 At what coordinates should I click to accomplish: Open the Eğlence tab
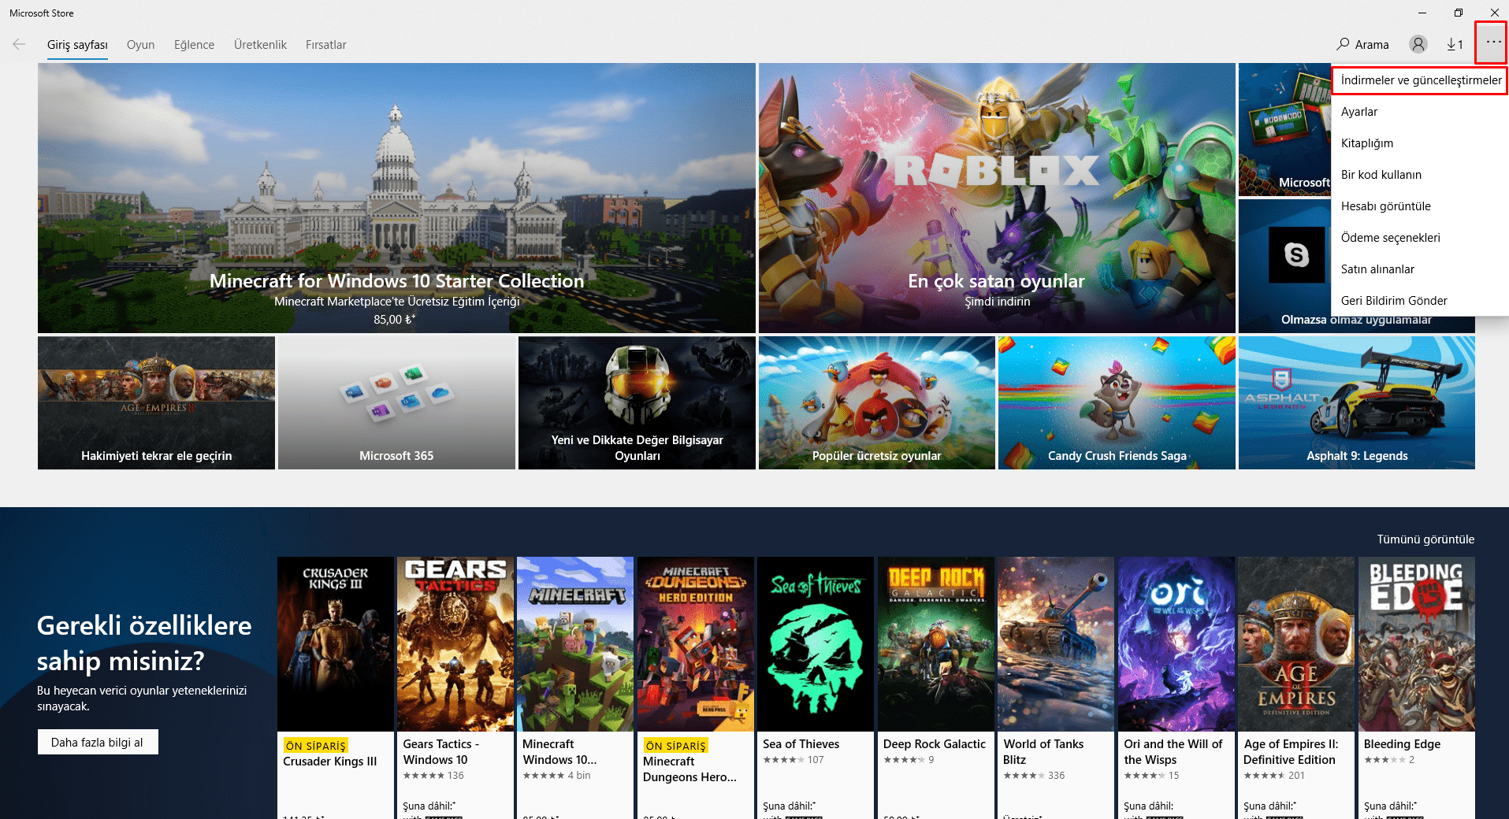[194, 45]
